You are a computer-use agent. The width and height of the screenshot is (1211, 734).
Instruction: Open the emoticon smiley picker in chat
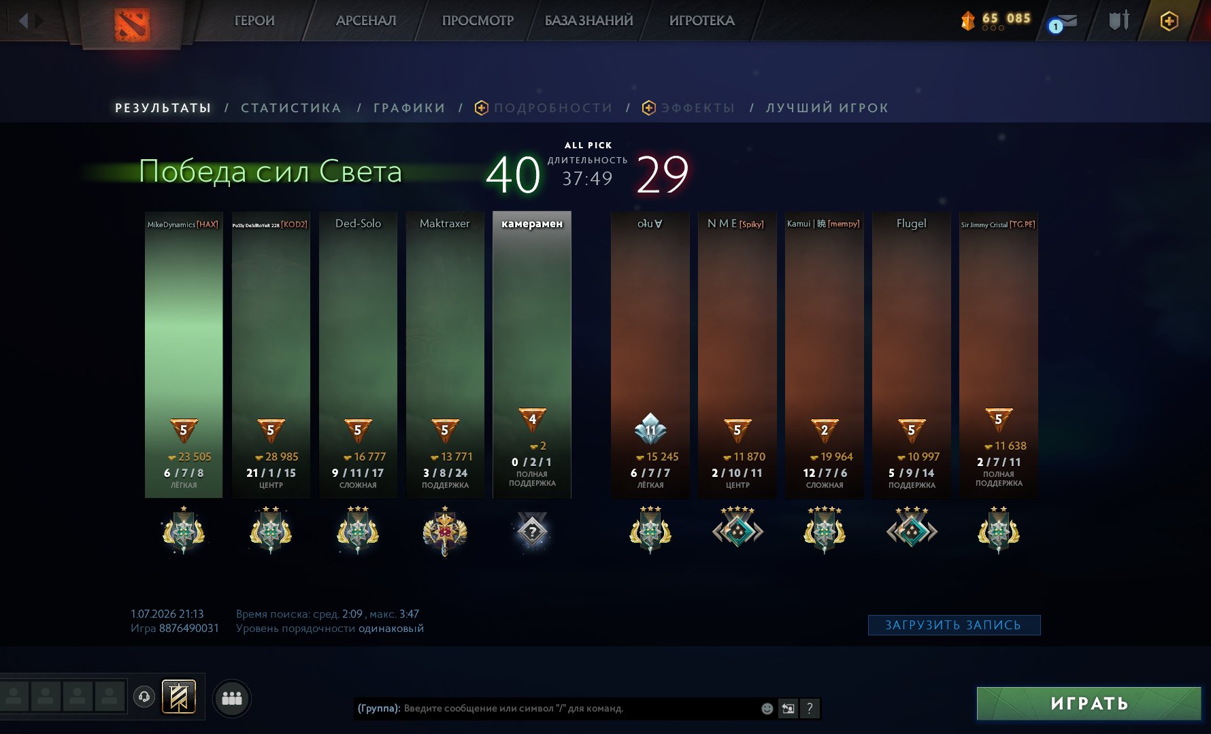(767, 708)
